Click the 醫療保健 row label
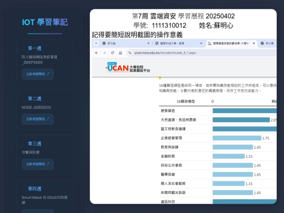This screenshot has width=284, height=213. point(168,175)
